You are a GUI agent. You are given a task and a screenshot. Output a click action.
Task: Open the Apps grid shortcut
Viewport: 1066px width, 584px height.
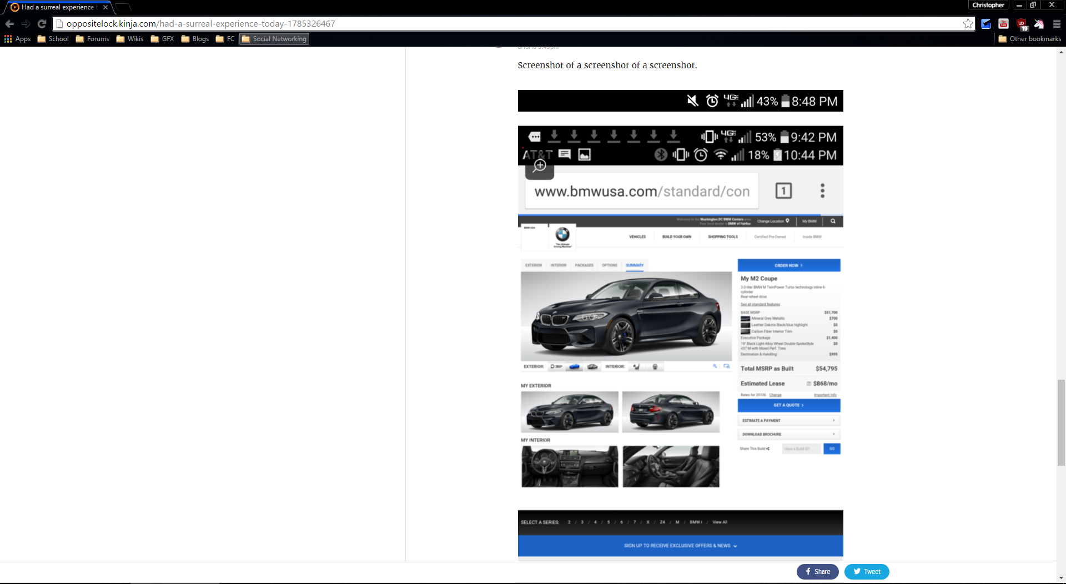click(18, 39)
